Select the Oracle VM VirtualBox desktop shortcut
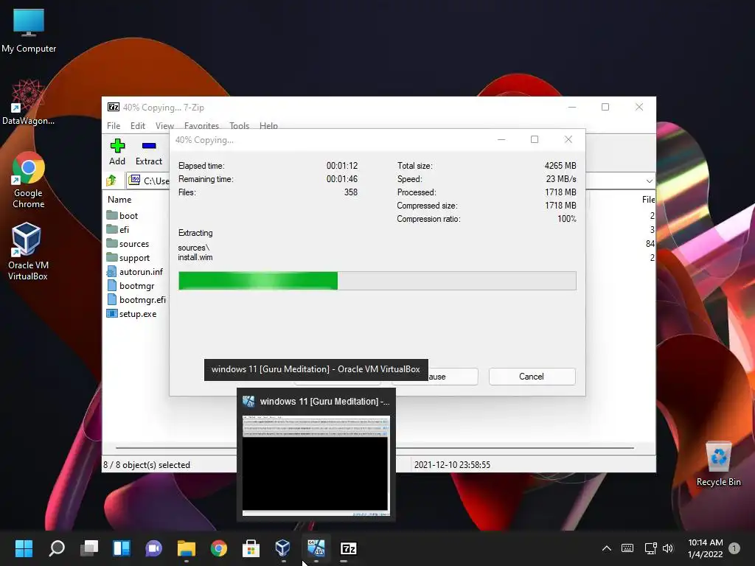The width and height of the screenshot is (755, 566). (27, 251)
